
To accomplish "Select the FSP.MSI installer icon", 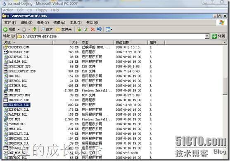I will [5, 119].
